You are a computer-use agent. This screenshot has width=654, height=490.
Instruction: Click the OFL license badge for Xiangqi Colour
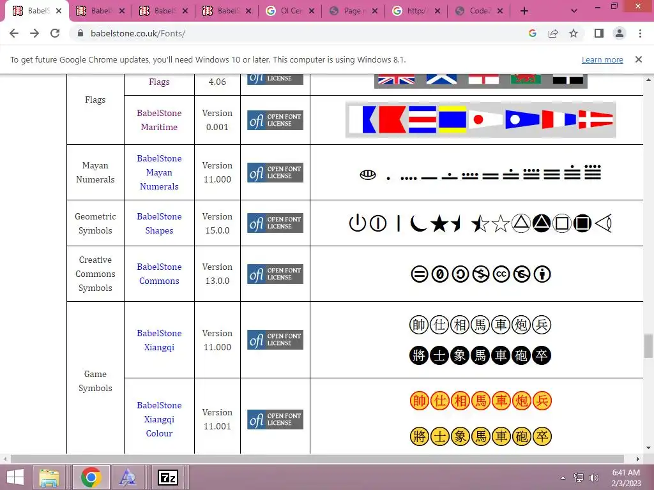click(275, 419)
